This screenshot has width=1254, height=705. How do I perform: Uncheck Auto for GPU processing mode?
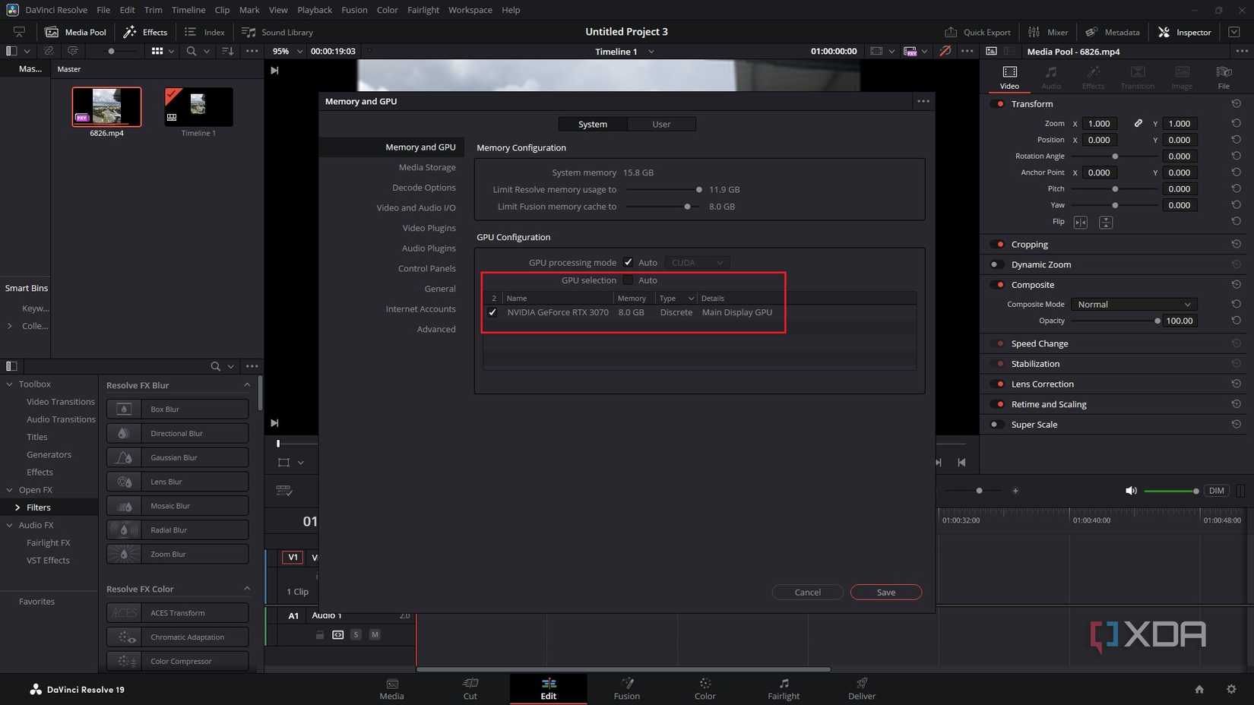[629, 262]
